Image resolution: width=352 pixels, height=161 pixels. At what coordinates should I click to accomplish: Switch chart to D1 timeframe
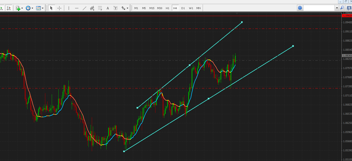pos(183,8)
